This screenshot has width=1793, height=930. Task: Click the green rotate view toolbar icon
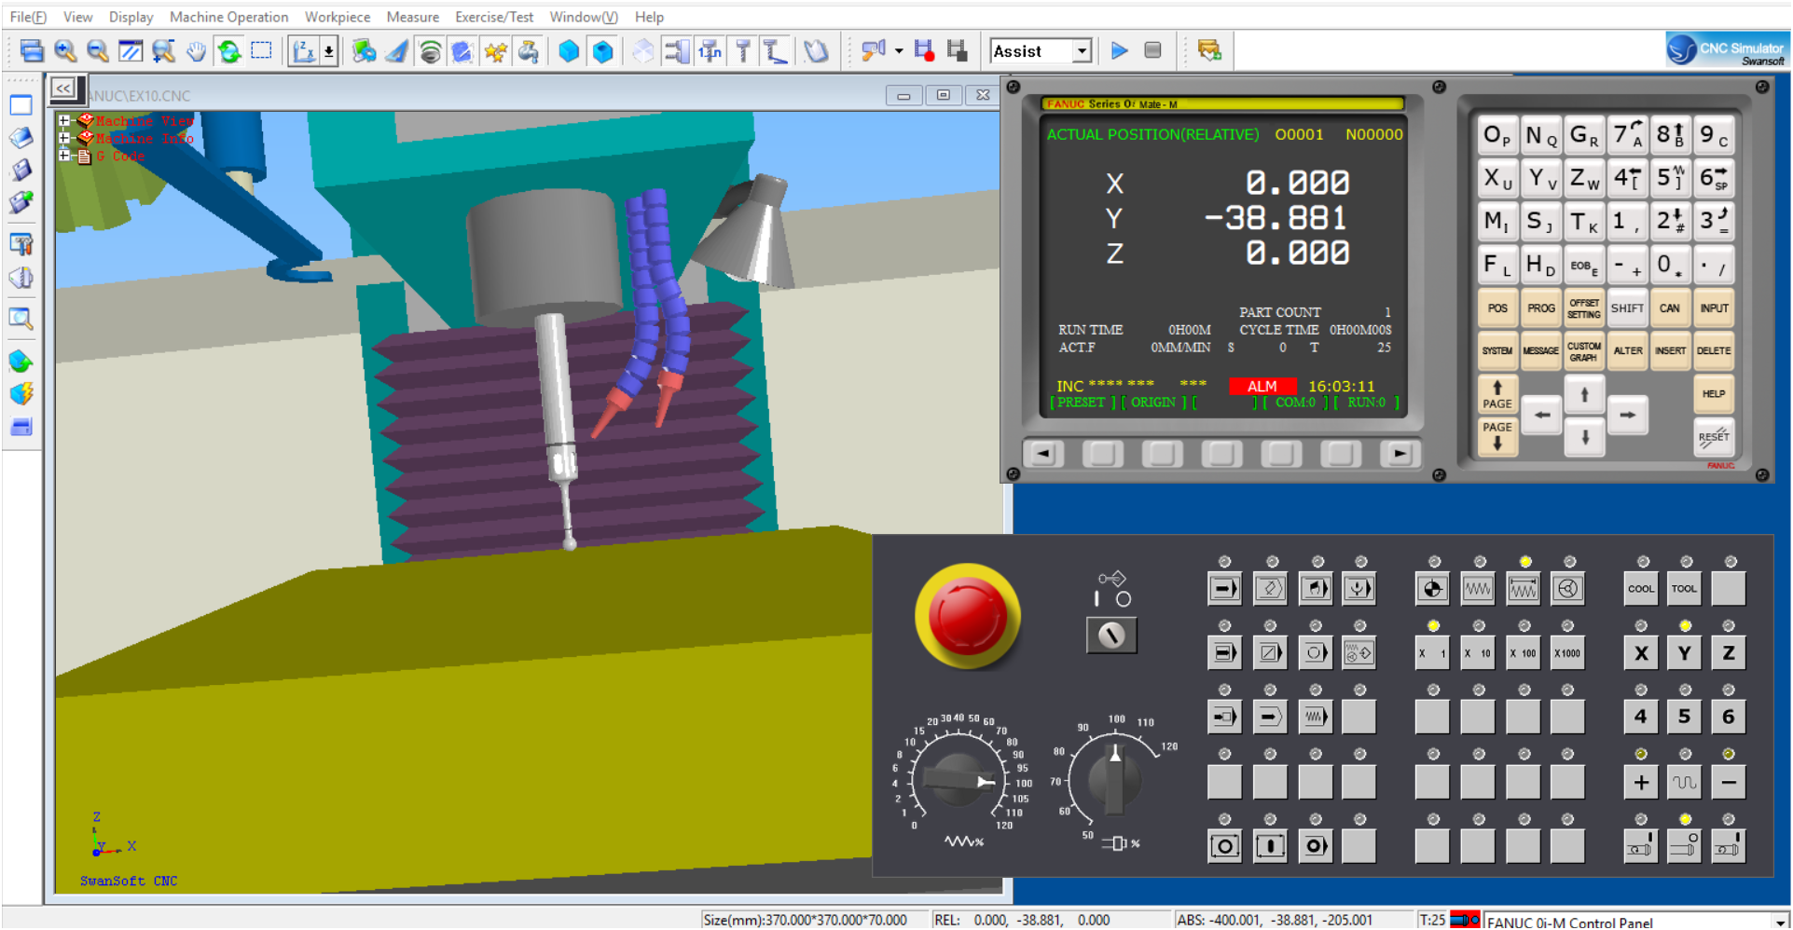(228, 51)
